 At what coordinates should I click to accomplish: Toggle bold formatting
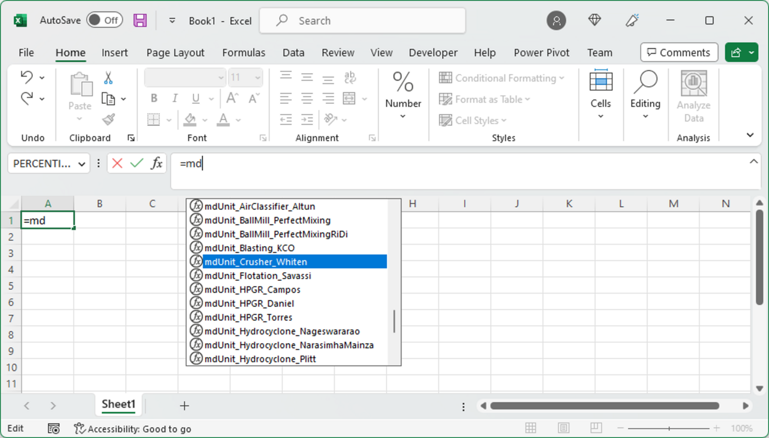[x=154, y=98]
